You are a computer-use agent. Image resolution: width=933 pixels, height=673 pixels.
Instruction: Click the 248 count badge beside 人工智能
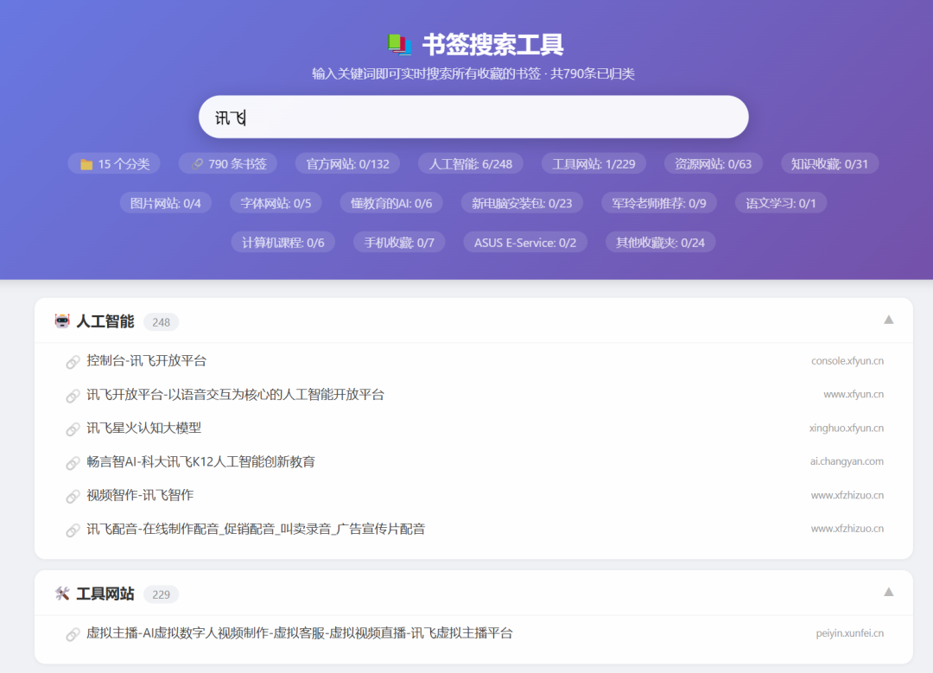(x=161, y=322)
